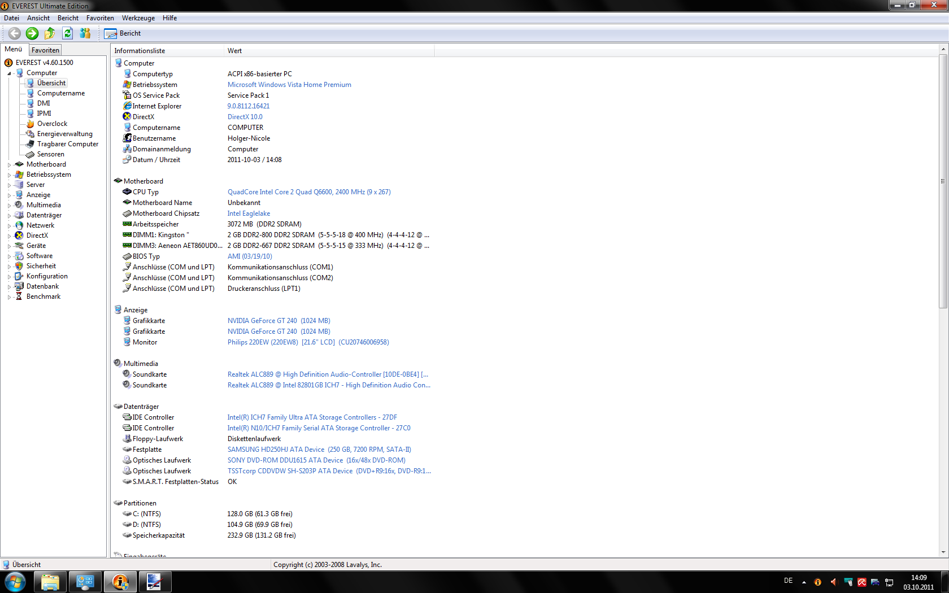Click the Geräte icon in tree
Screen dimensions: 949x593
[19, 246]
